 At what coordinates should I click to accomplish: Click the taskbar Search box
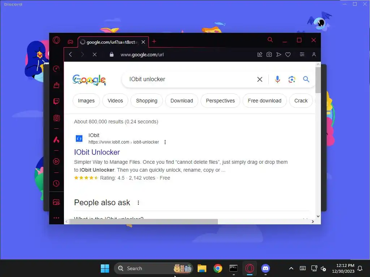tap(153, 268)
